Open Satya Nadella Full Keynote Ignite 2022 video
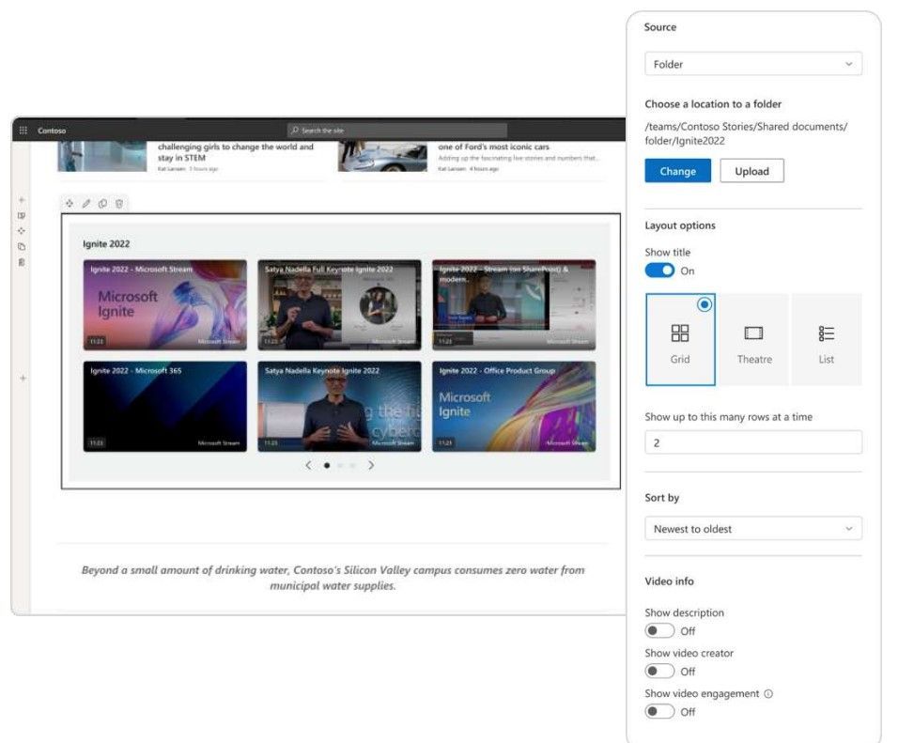This screenshot has height=743, width=898. (x=339, y=304)
